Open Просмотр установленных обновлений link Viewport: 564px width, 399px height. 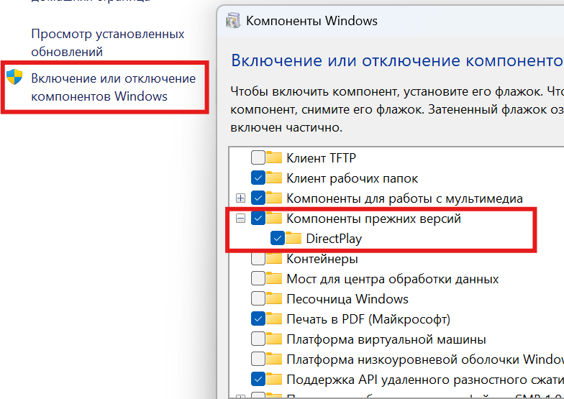pos(108,43)
